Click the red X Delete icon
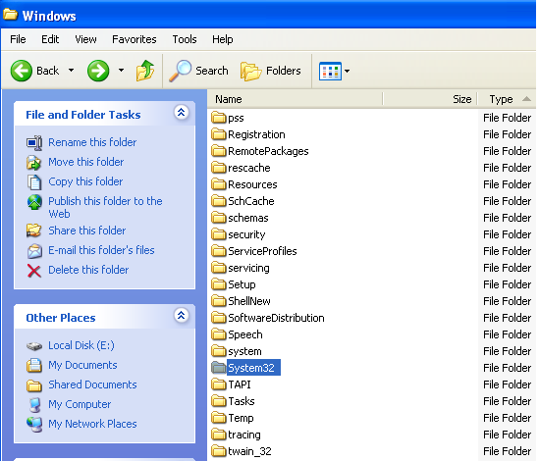539x461 pixels. click(x=34, y=271)
